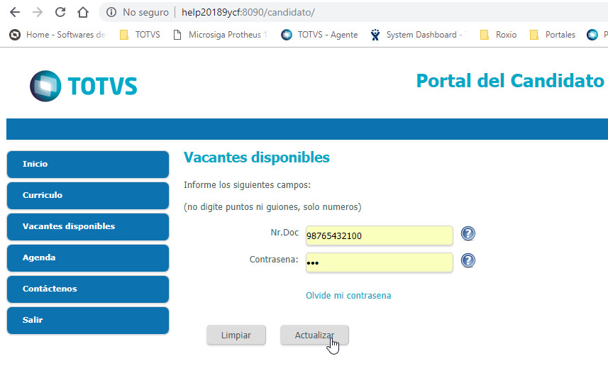Image resolution: width=608 pixels, height=366 pixels.
Task: Open the Agenda menu item
Action: click(x=88, y=257)
